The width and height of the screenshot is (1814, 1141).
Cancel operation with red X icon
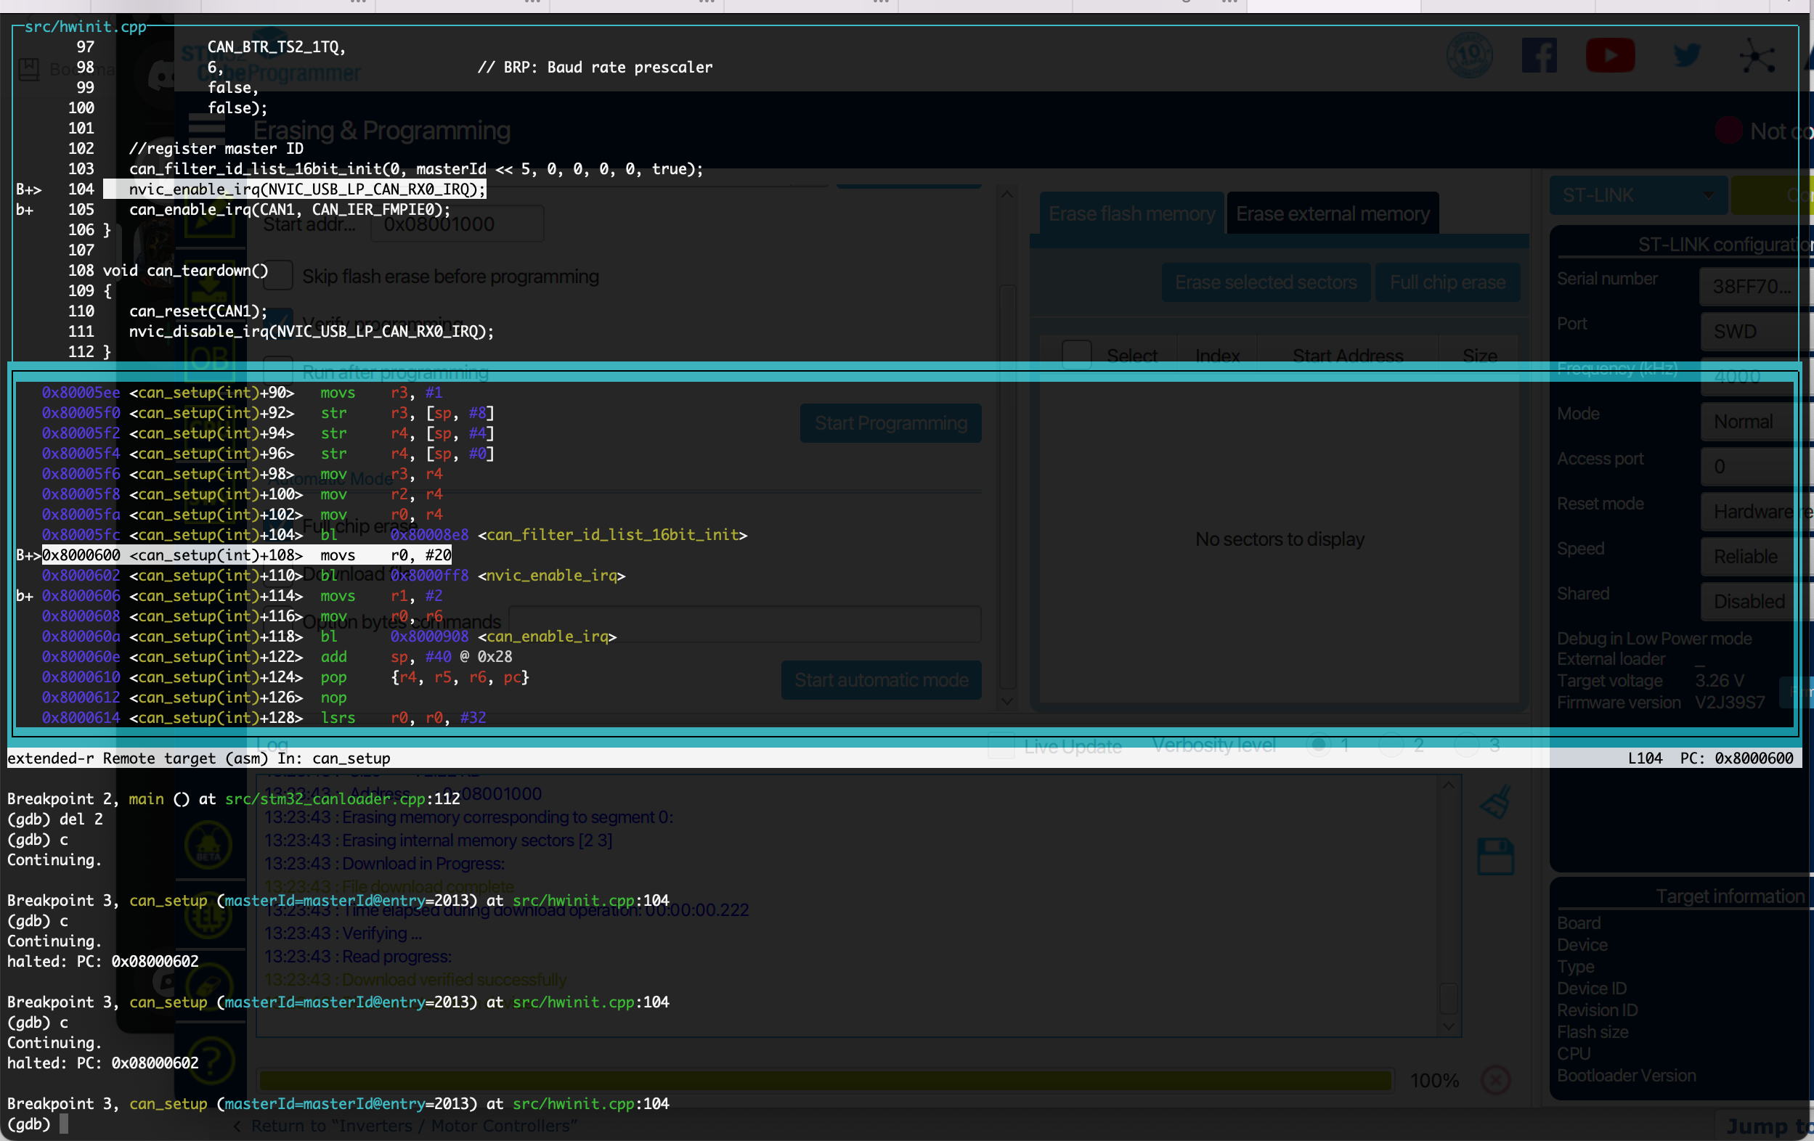point(1495,1080)
